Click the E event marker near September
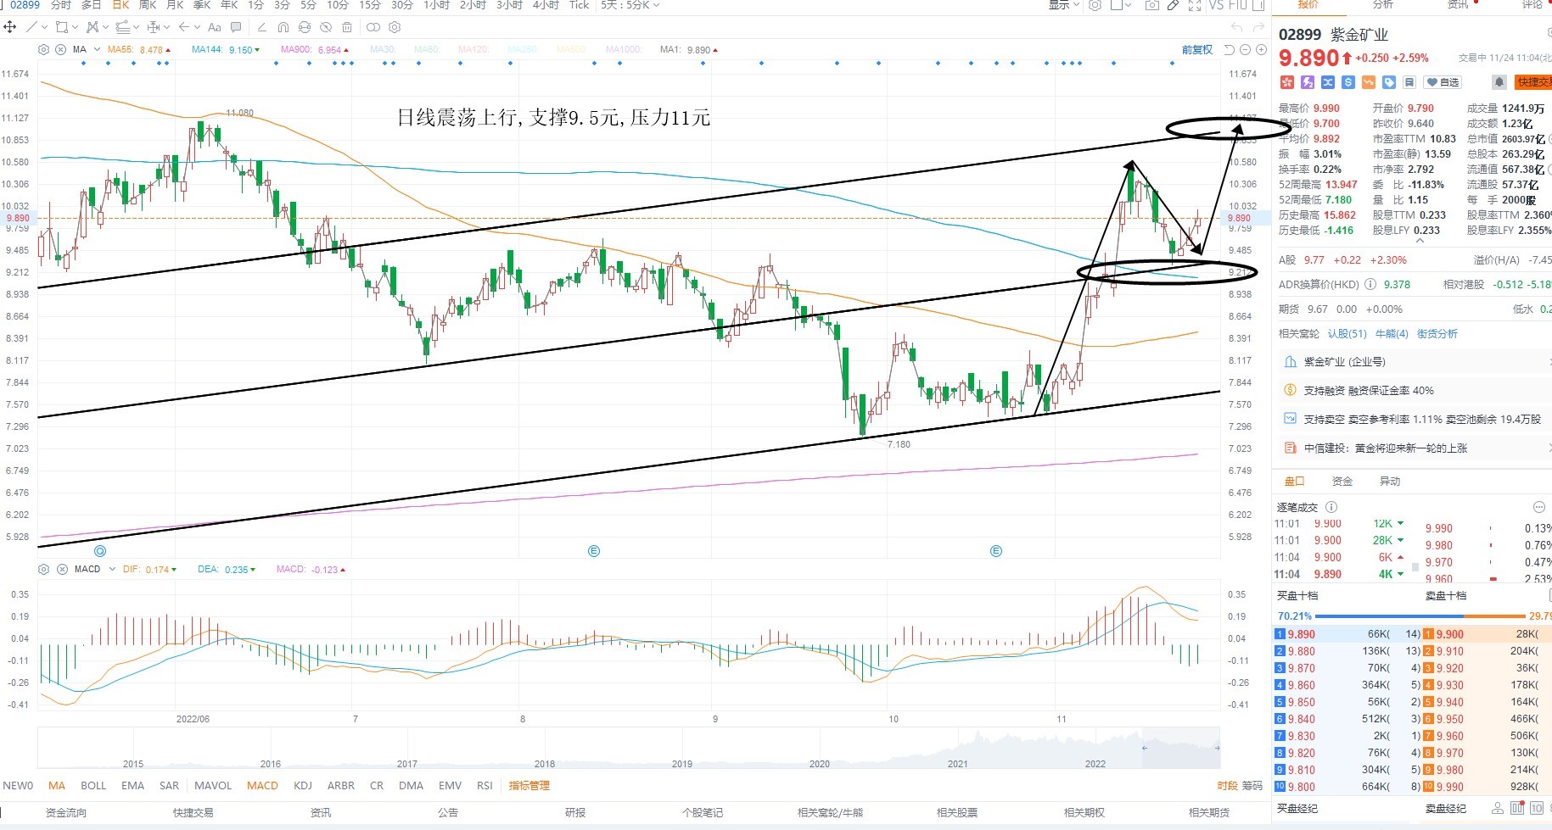 coord(594,551)
